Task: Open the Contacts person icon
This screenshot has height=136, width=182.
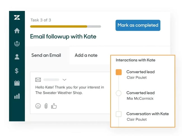Action: coord(17,57)
